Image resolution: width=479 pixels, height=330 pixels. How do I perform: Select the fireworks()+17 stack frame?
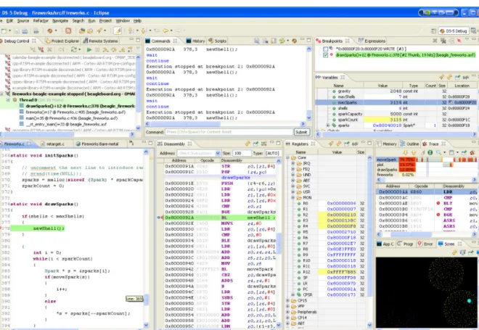coord(75,112)
